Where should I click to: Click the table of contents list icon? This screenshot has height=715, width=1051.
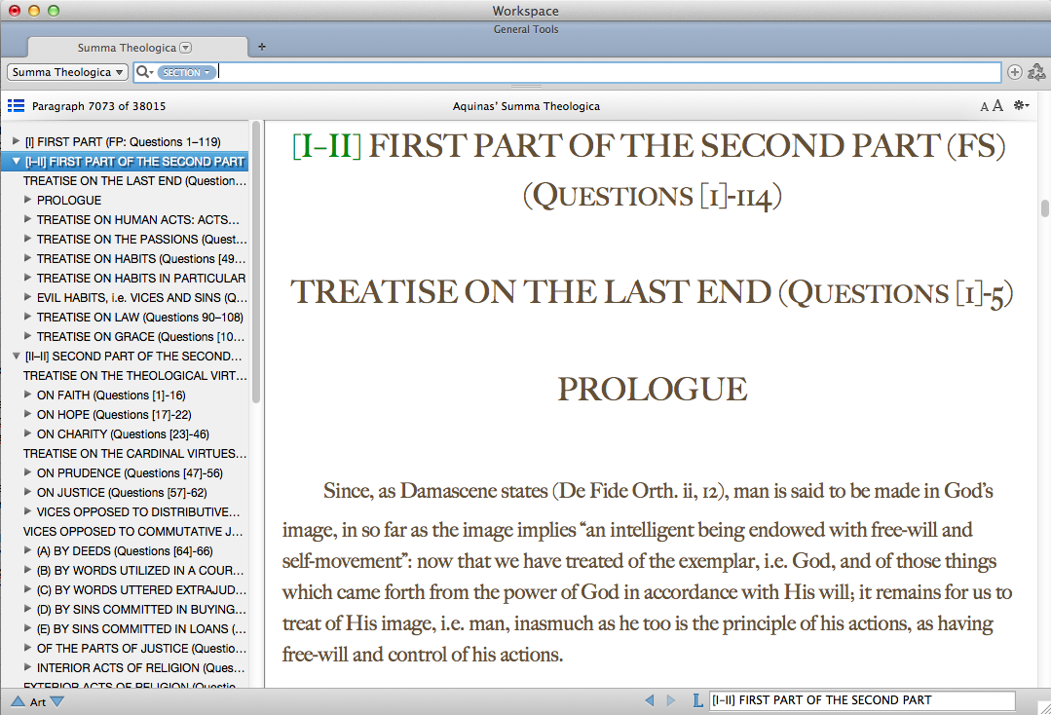(x=17, y=106)
